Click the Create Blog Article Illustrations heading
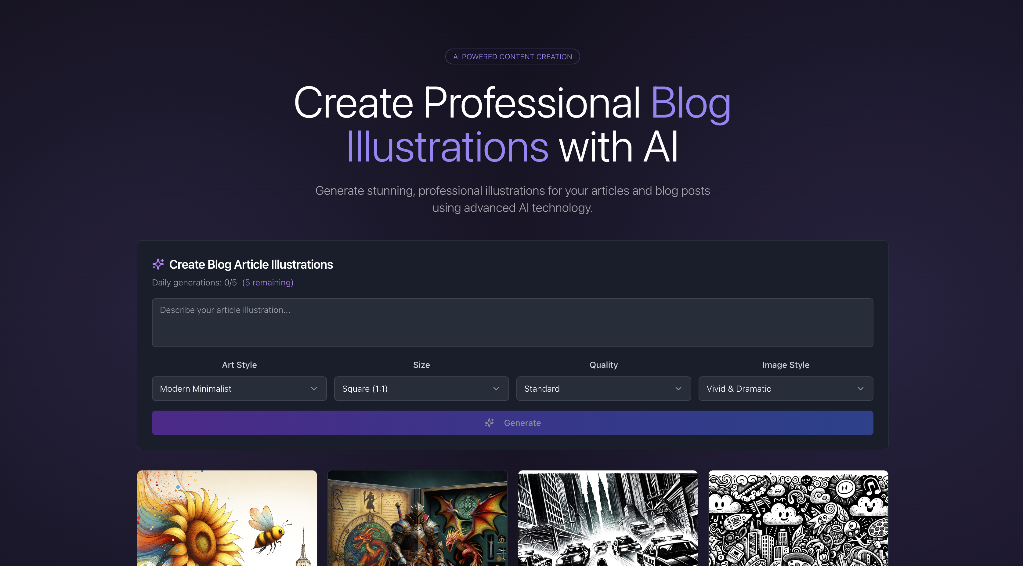This screenshot has height=566, width=1023. [x=251, y=264]
